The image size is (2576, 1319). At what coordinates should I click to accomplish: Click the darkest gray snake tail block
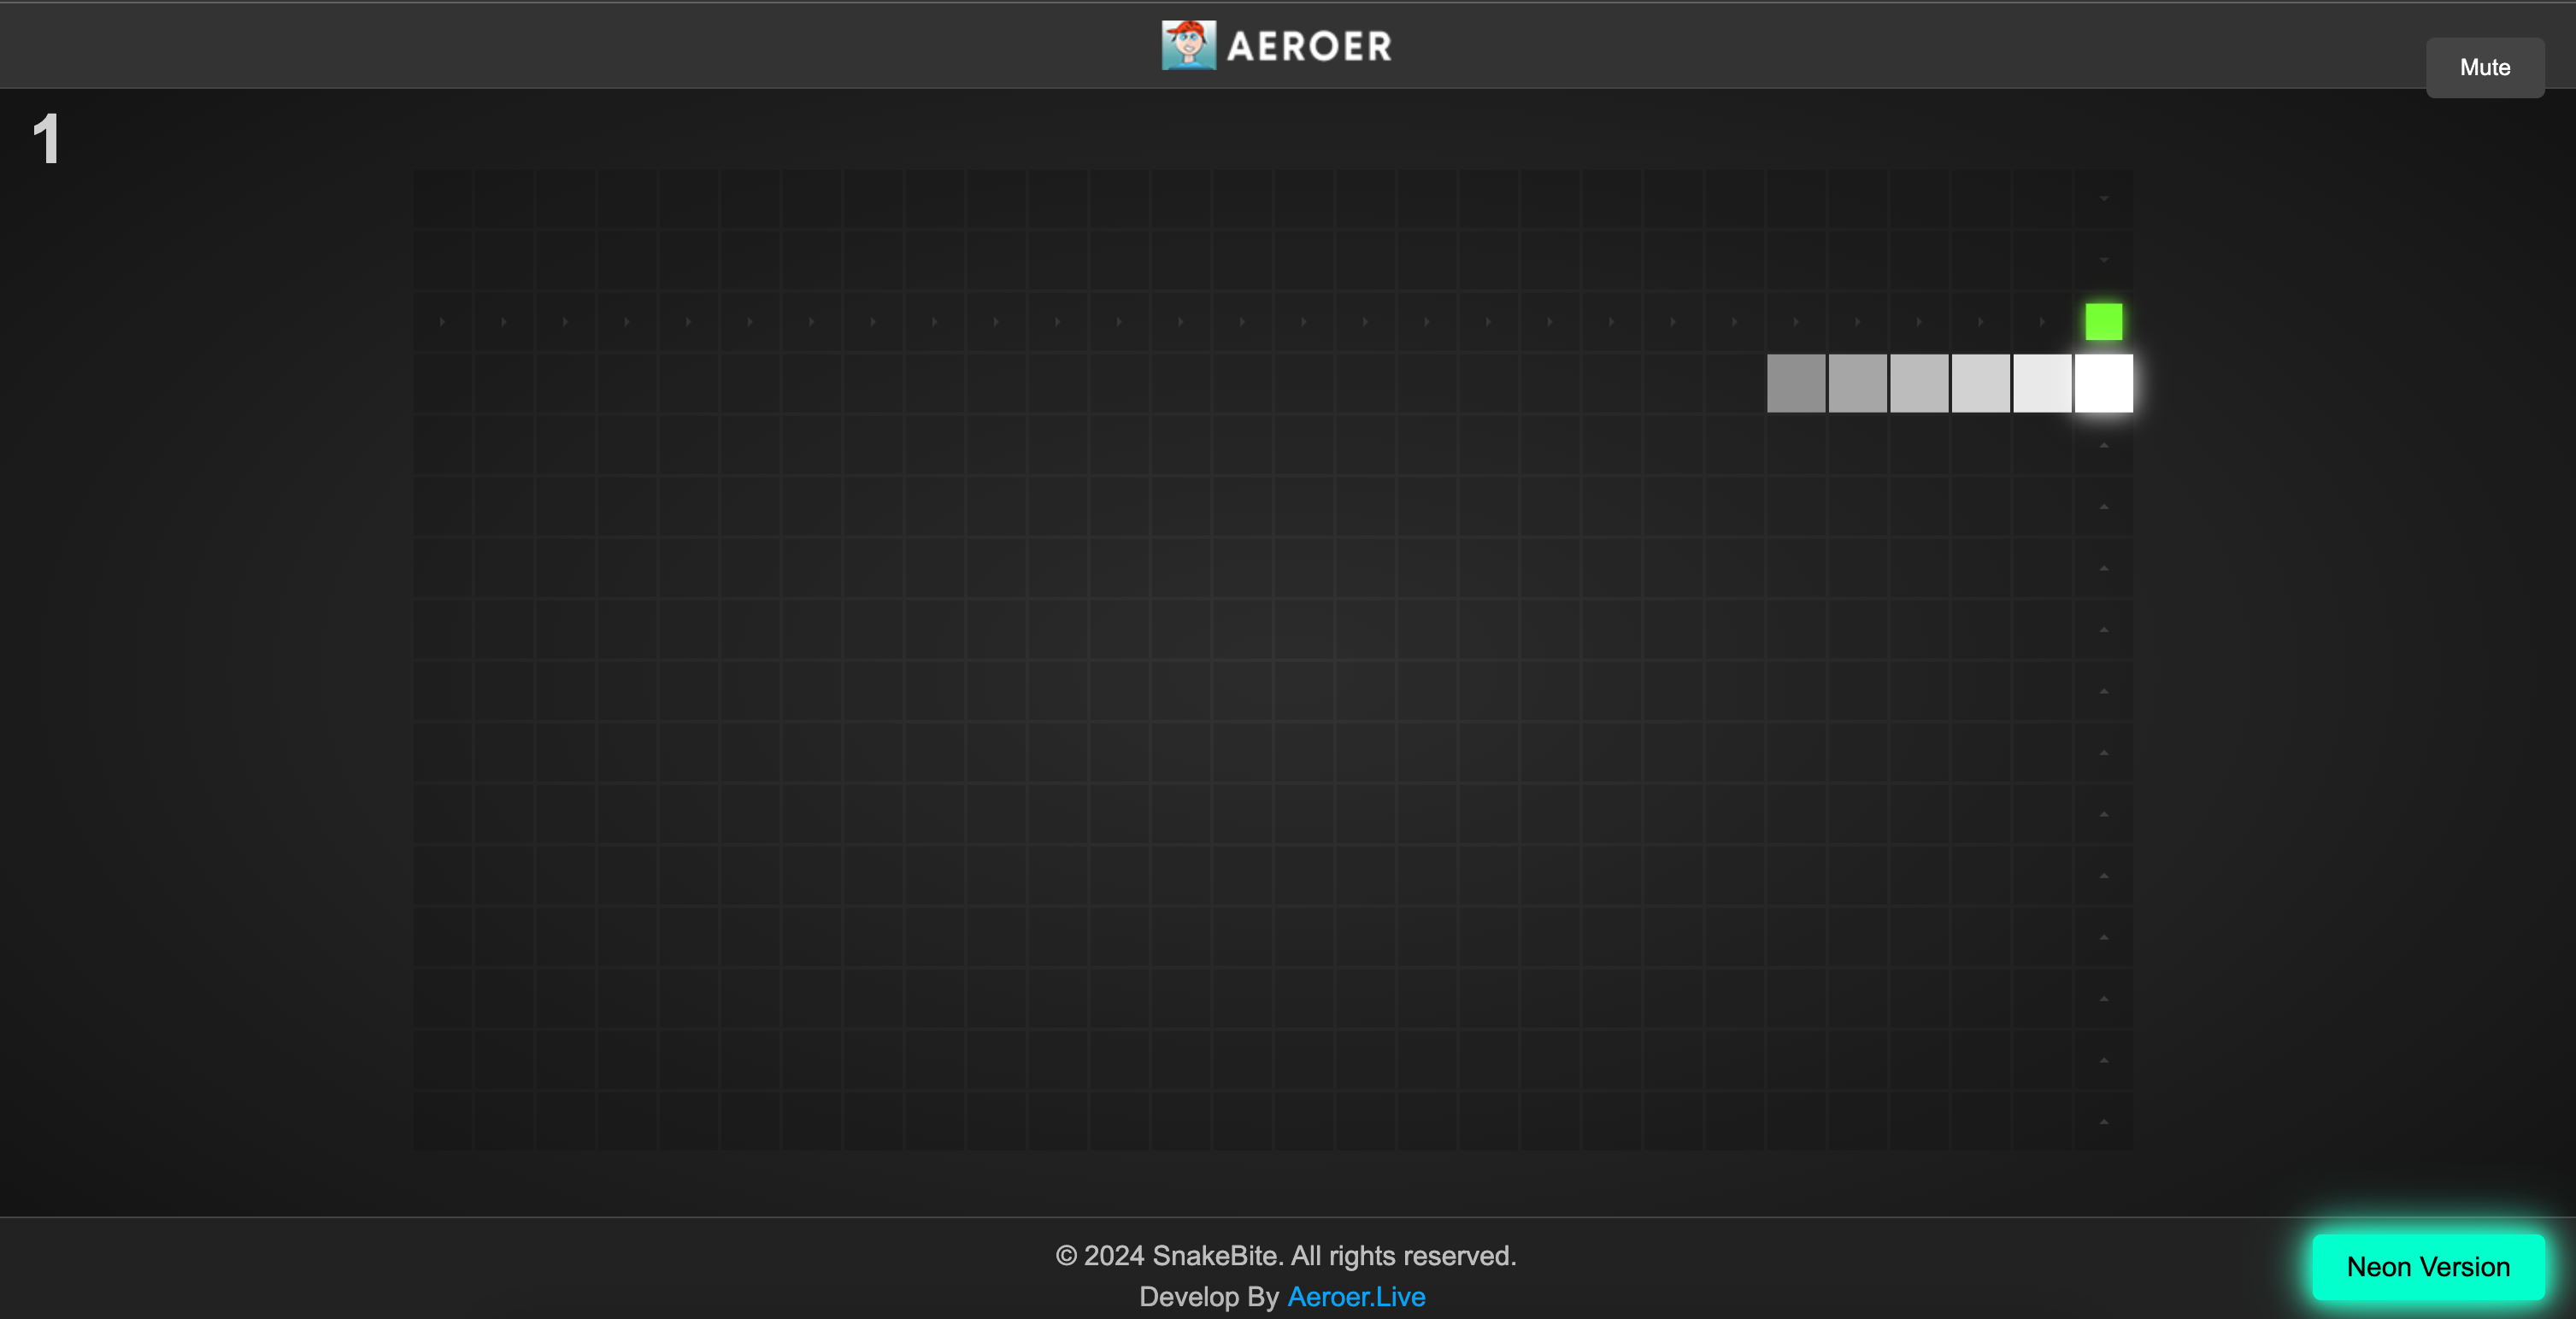coord(1796,383)
